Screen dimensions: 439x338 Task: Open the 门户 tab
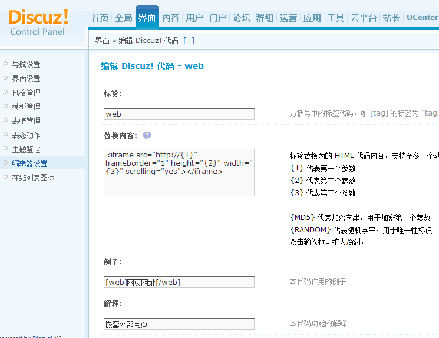pos(218,18)
